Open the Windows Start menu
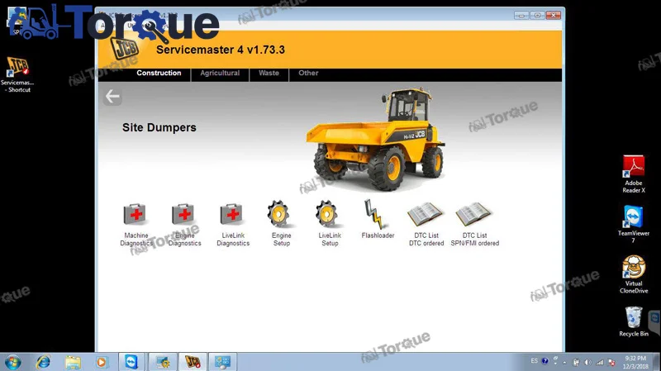The width and height of the screenshot is (661, 371). click(x=12, y=362)
